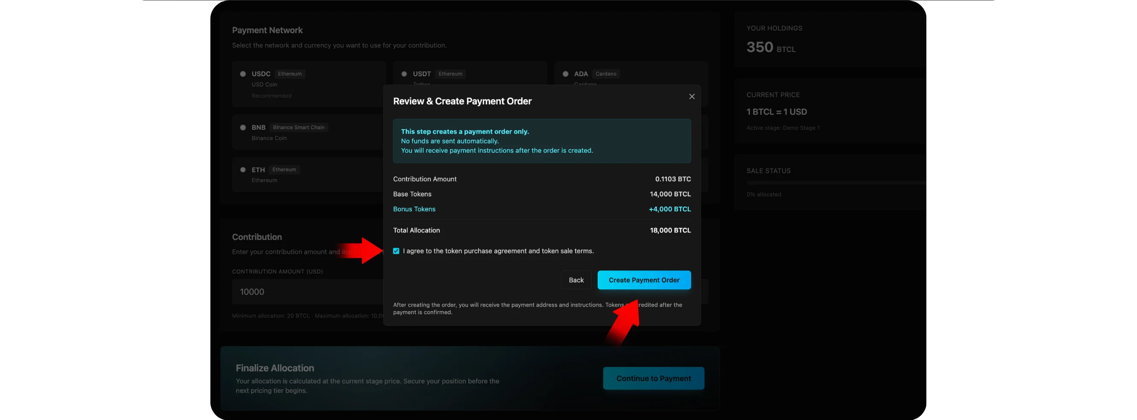The image size is (1137, 420).
Task: Uncheck the token purchase agreement checkbox
Action: (x=396, y=251)
